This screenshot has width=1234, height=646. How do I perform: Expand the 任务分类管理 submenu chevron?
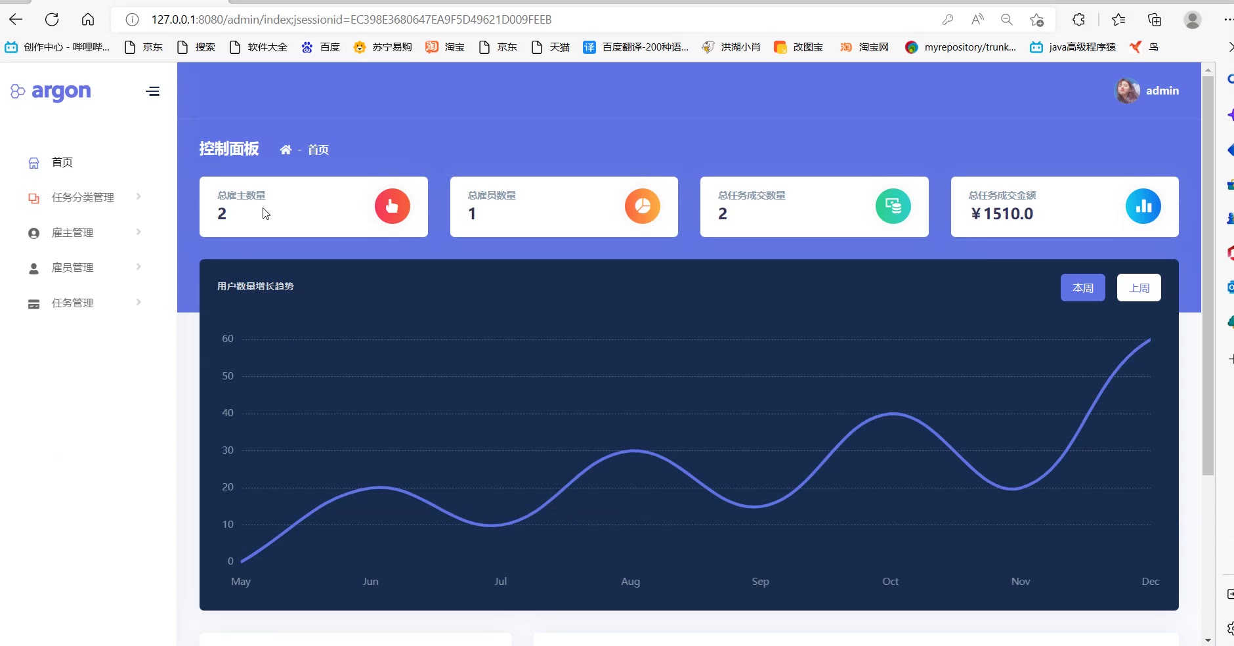138,196
